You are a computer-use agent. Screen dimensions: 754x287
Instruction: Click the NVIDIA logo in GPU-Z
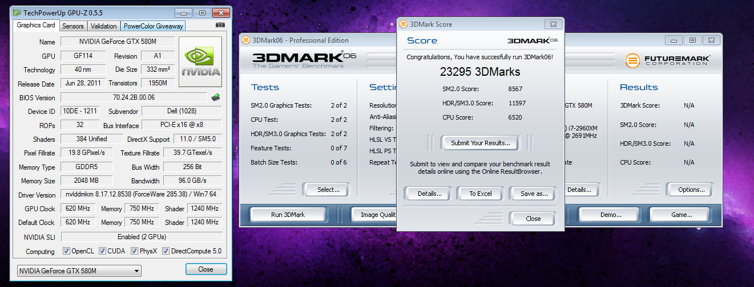pyautogui.click(x=200, y=62)
